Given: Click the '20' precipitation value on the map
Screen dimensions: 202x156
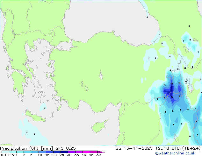Looking at the screenshot, I should tap(172, 97).
